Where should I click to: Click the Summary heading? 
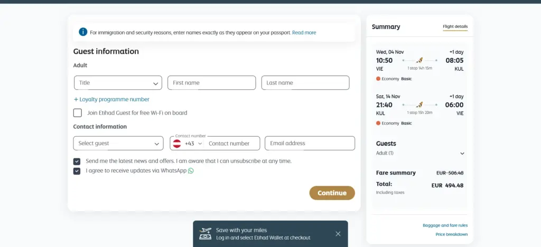386,27
